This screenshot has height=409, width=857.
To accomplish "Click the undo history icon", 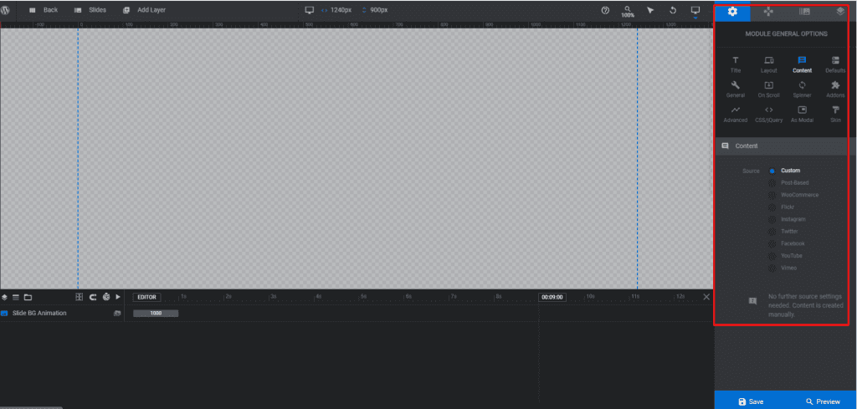I will point(673,10).
